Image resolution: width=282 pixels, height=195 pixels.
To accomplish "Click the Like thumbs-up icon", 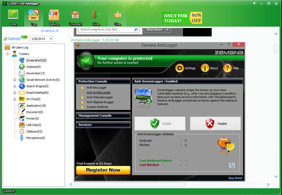I will [118, 15].
